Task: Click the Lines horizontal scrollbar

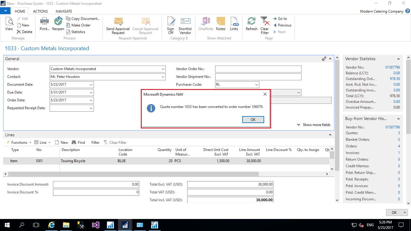Action: (133, 174)
